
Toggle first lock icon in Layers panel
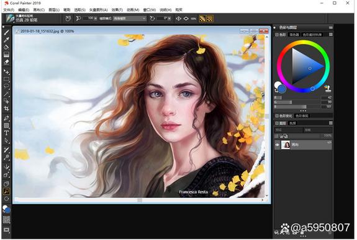pyautogui.click(x=276, y=136)
